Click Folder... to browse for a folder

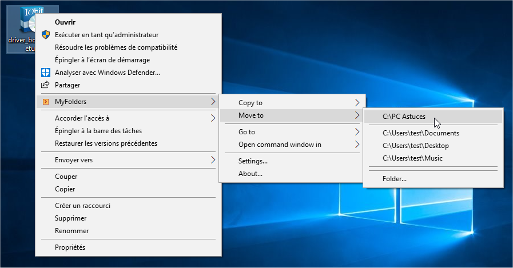[x=395, y=179]
